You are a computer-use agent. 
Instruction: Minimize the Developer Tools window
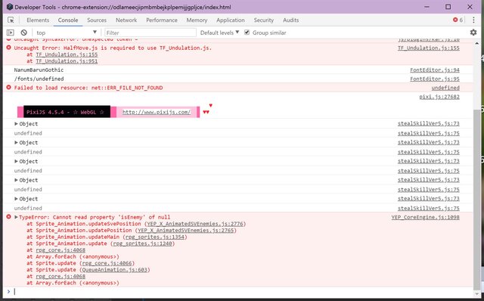tap(427, 7)
